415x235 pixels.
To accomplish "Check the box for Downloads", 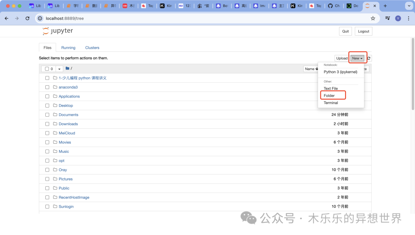I will (47, 124).
